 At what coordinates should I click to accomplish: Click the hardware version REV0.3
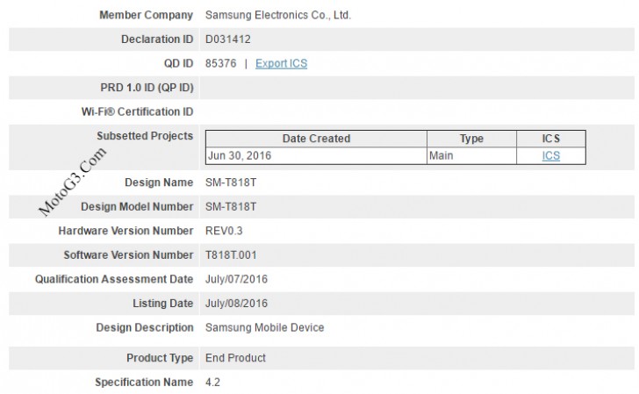224,231
